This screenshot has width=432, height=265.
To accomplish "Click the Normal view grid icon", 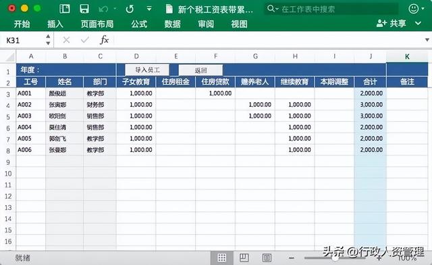I will coord(222,258).
